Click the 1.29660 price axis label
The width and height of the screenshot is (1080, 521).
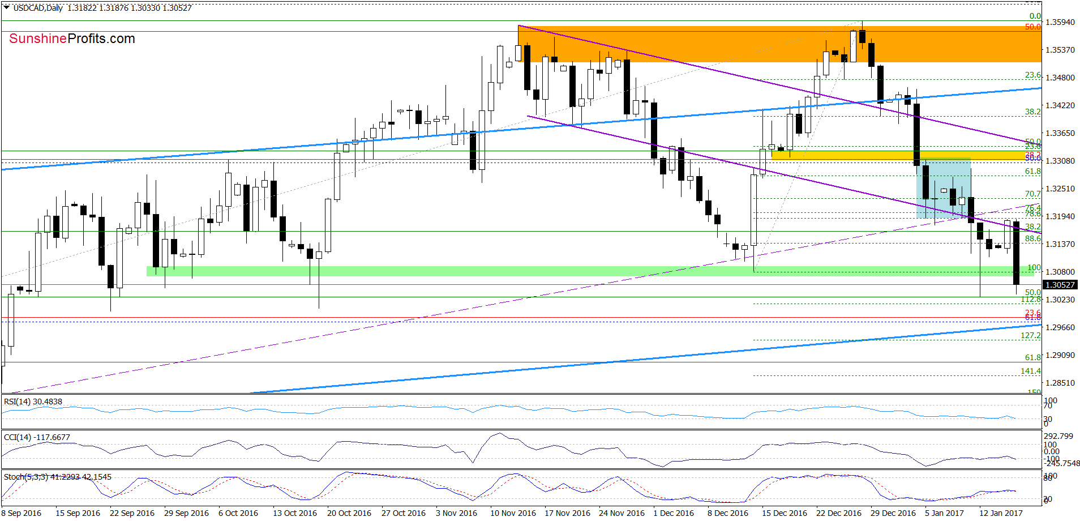click(1060, 327)
